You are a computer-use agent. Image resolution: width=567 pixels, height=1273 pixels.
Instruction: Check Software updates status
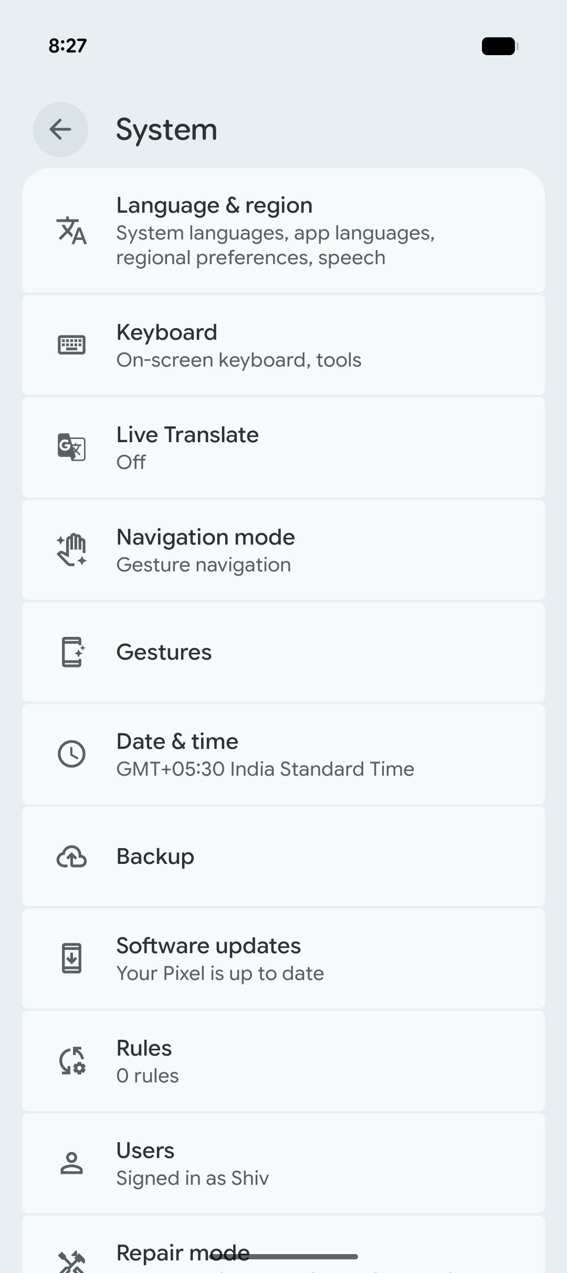[283, 958]
